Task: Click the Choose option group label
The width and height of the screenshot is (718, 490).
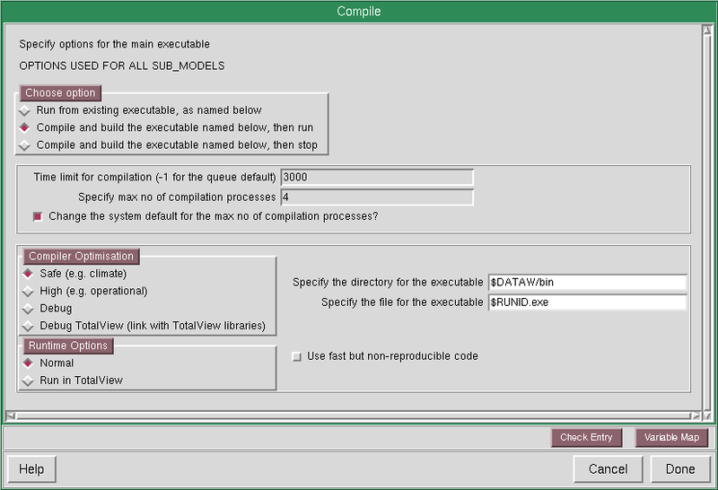Action: pos(60,93)
